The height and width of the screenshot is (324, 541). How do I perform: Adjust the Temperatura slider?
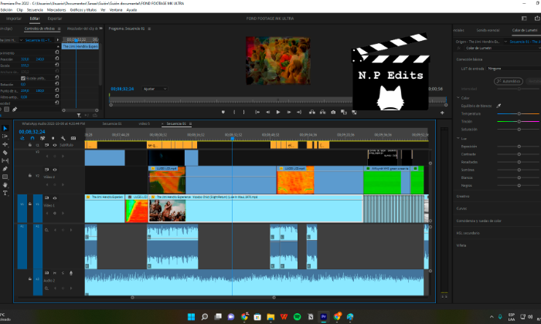[x=519, y=113]
